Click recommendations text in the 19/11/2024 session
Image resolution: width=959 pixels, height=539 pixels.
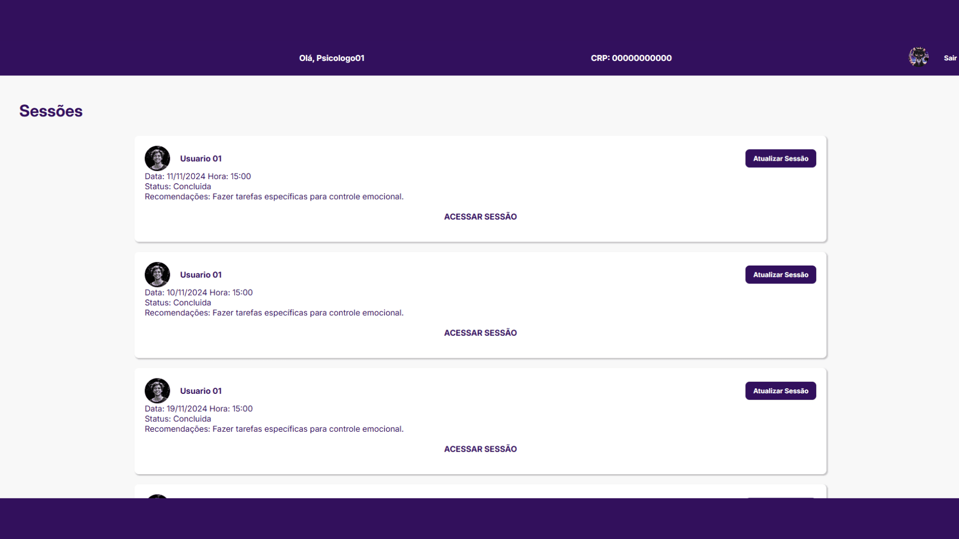coord(274,429)
